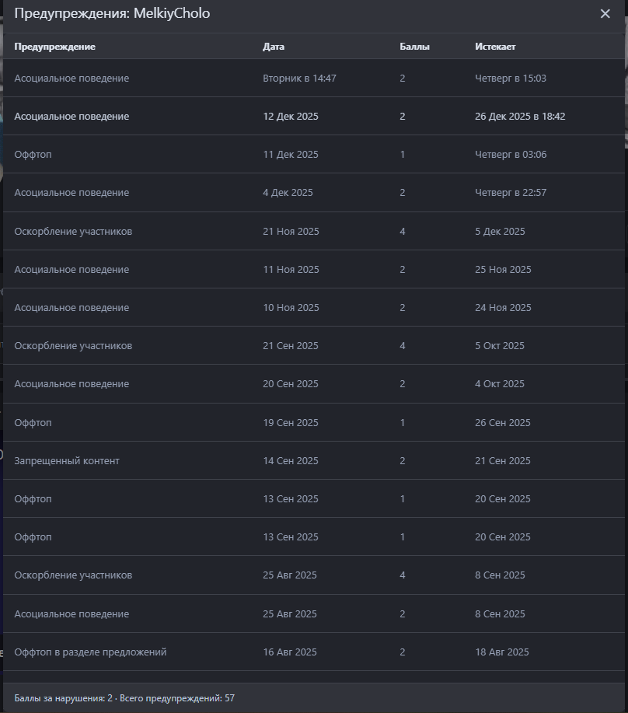
Task: Open Асоциальное поведение warning from 4 Дек 2025
Action: coord(72,193)
